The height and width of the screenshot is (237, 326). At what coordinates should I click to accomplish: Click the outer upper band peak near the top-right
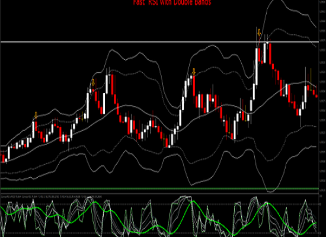pyautogui.click(x=277, y=1)
